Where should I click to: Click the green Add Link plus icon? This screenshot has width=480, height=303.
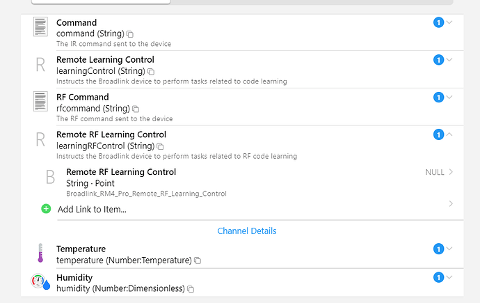pos(46,208)
